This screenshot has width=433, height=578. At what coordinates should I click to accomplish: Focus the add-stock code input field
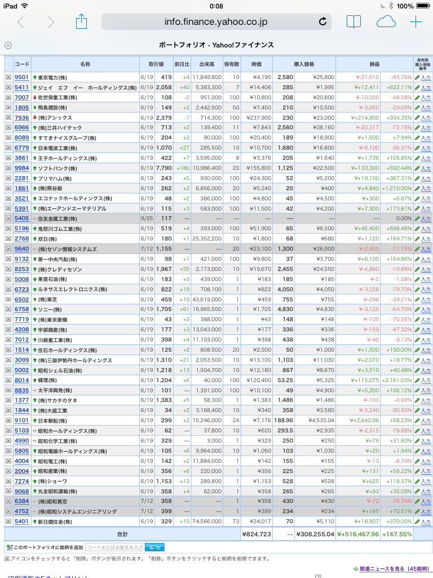114,548
